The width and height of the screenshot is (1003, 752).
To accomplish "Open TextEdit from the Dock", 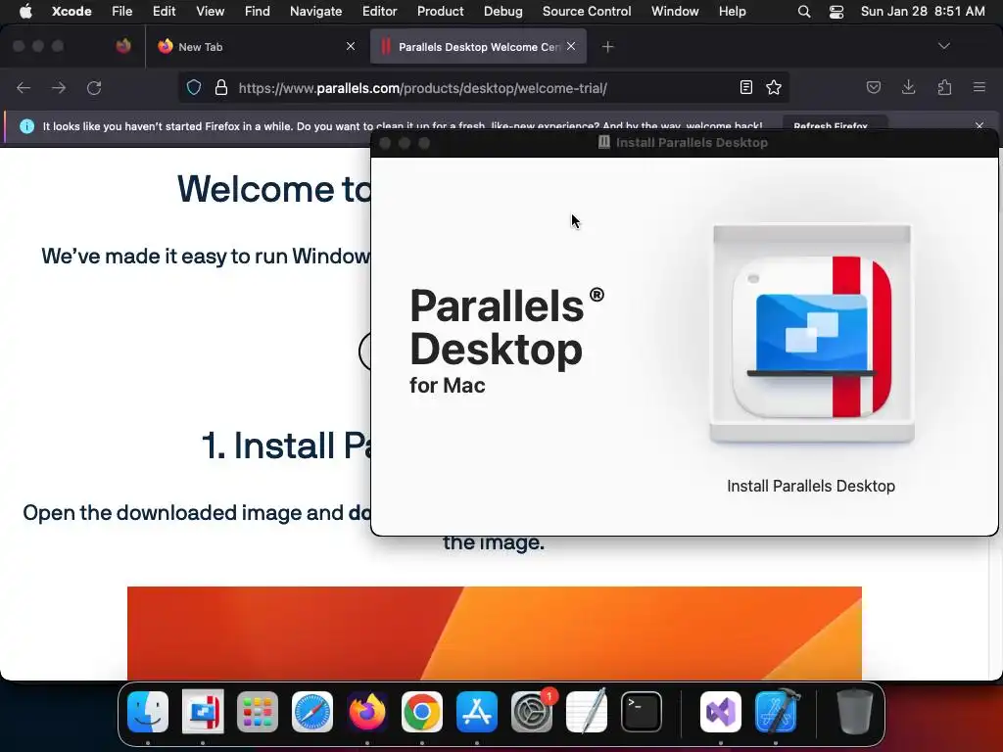I will [587, 712].
